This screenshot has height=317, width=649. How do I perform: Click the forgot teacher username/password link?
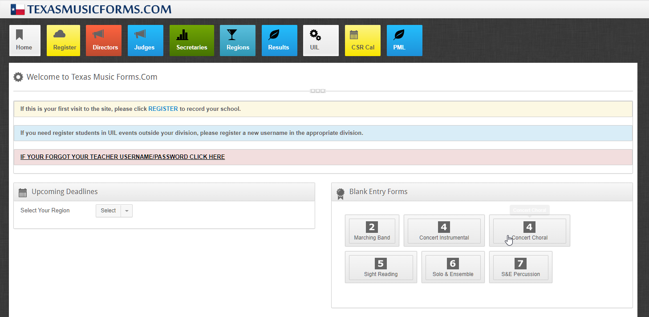click(122, 157)
